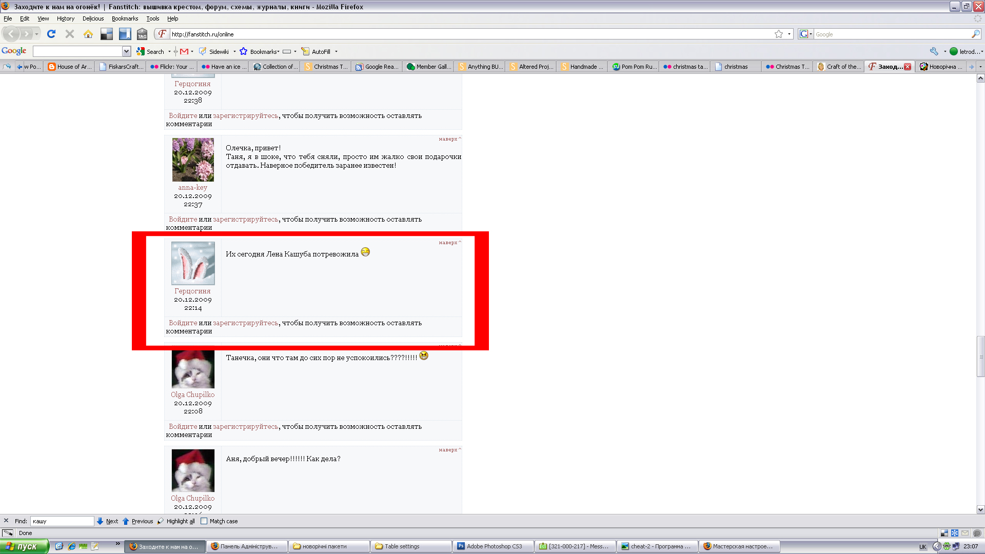985x554 pixels.
Task: Expand the Google toolbar search box dropdown
Action: point(126,51)
